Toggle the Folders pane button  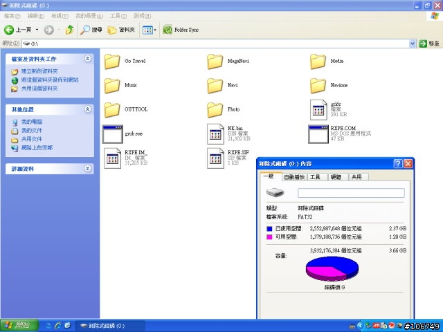121,30
